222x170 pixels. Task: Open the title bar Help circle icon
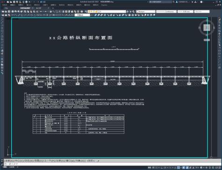201,2
